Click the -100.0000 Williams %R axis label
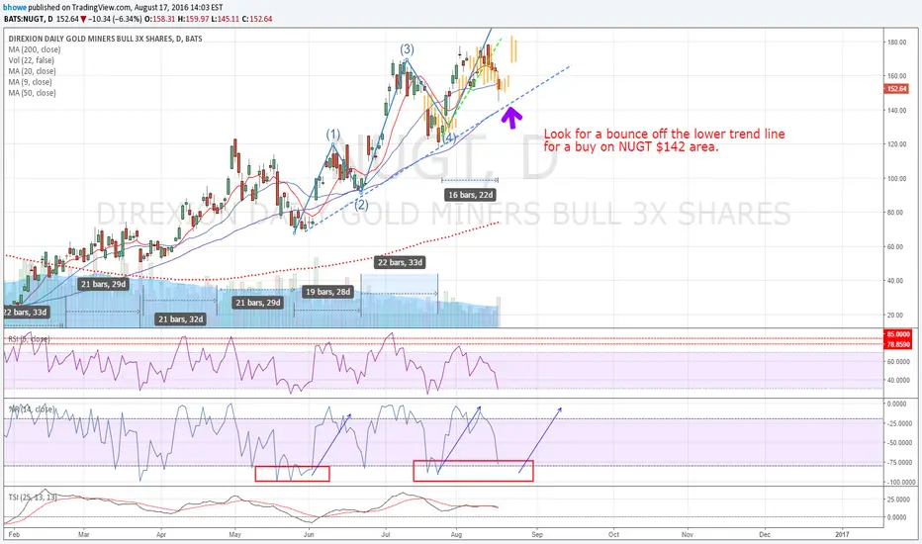This screenshot has height=544, width=922. pyautogui.click(x=900, y=483)
